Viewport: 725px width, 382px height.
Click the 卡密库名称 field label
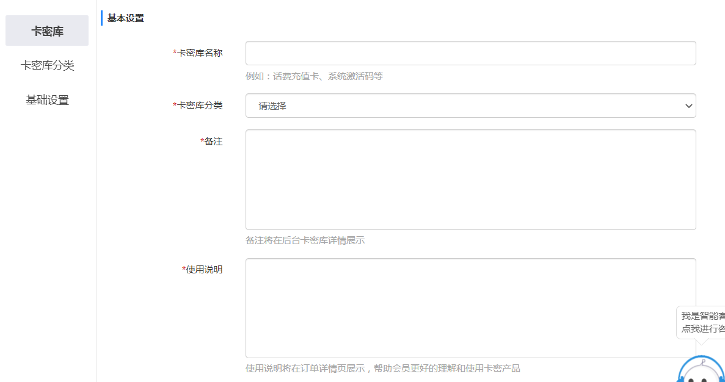coord(200,53)
